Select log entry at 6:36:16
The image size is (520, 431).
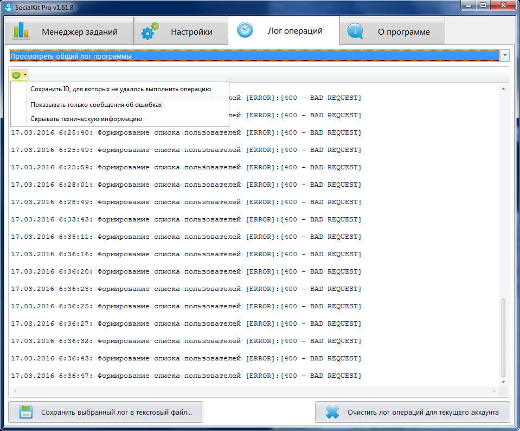(186, 254)
